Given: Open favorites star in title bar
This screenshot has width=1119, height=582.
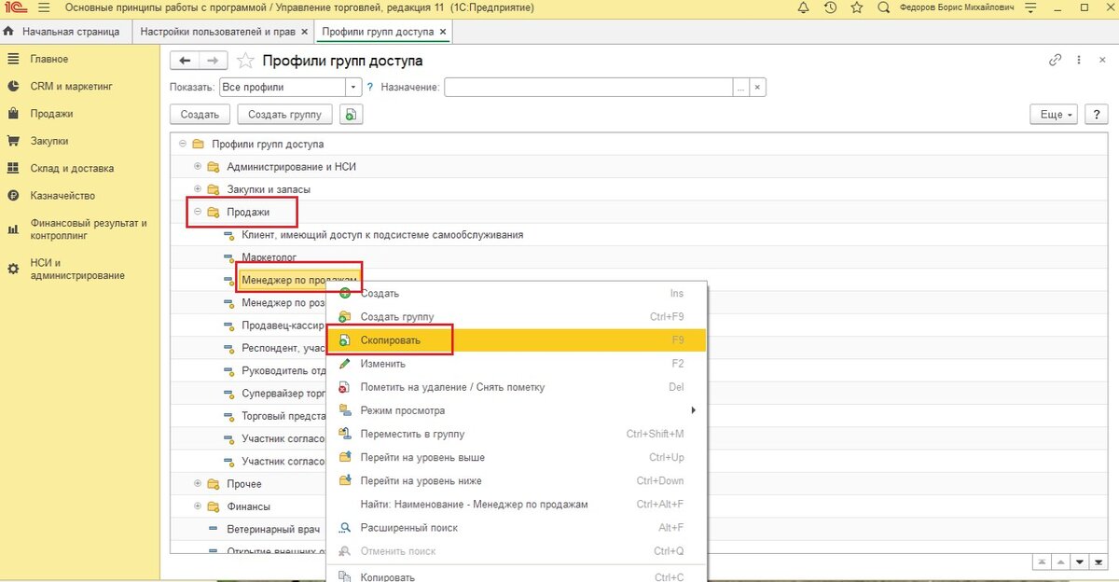Looking at the screenshot, I should click(857, 7).
